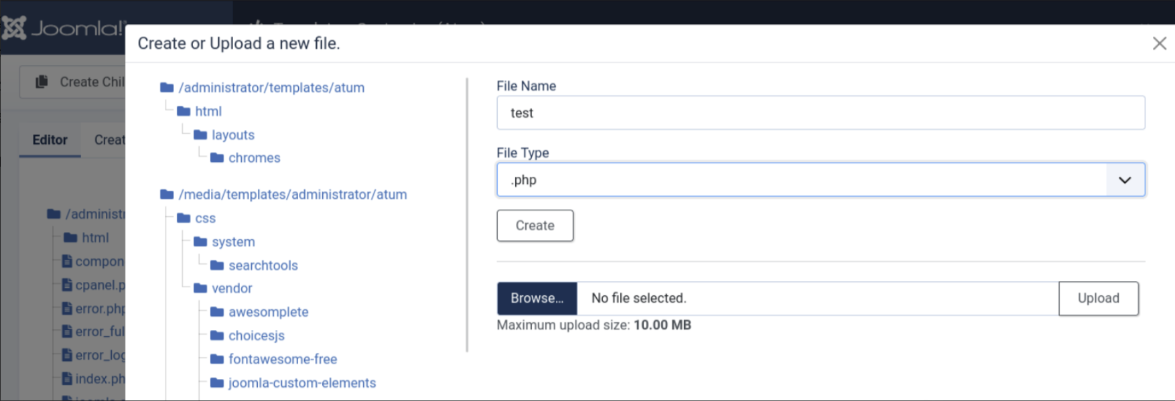Screen dimensions: 1175x401
Task: Click the choicesjs folder icon
Action: click(217, 335)
